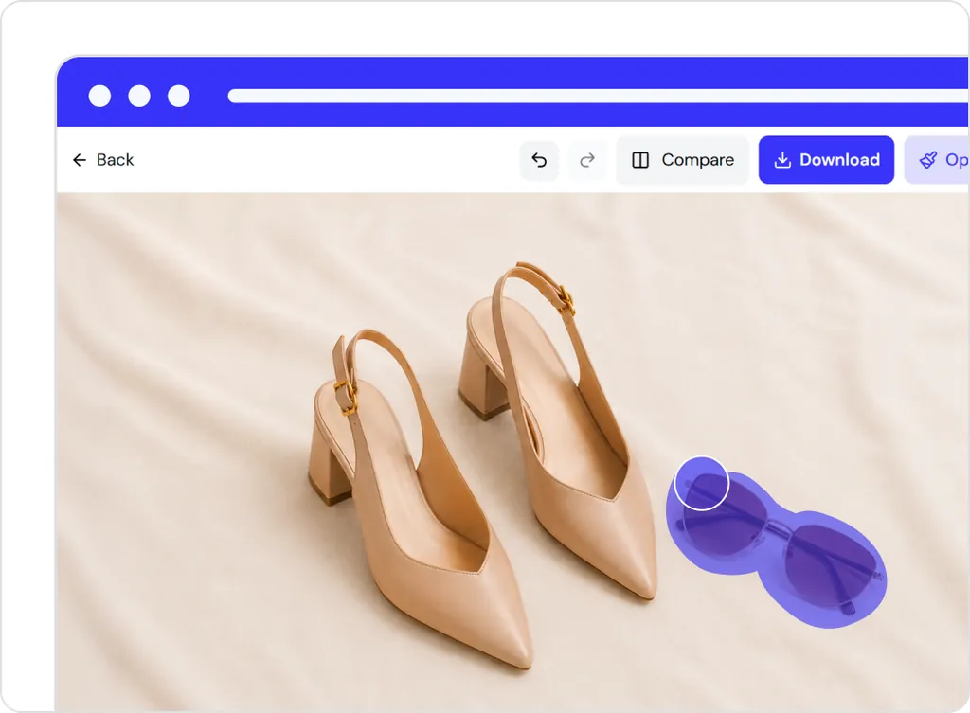Click the first white dot in blue bar
Viewport: 970px width, 713px height.
pyautogui.click(x=99, y=96)
